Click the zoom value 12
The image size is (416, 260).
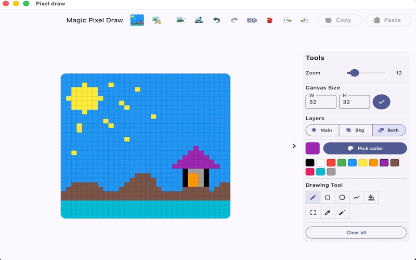[x=399, y=73]
